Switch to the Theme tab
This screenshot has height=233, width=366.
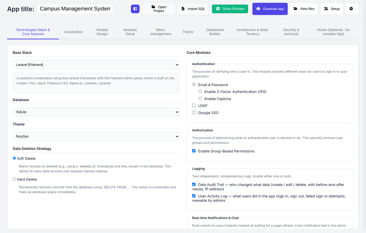[188, 32]
